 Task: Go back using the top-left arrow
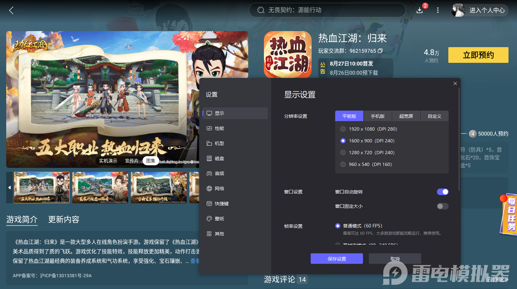click(x=11, y=10)
